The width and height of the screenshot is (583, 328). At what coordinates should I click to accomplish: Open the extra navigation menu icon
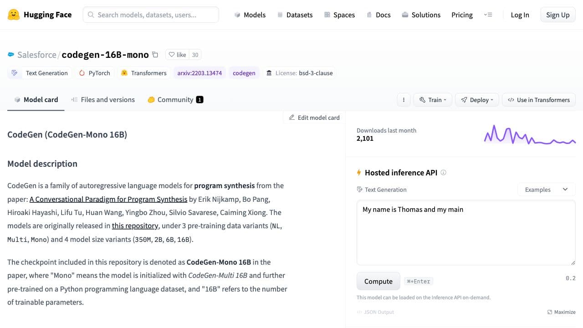pos(488,15)
